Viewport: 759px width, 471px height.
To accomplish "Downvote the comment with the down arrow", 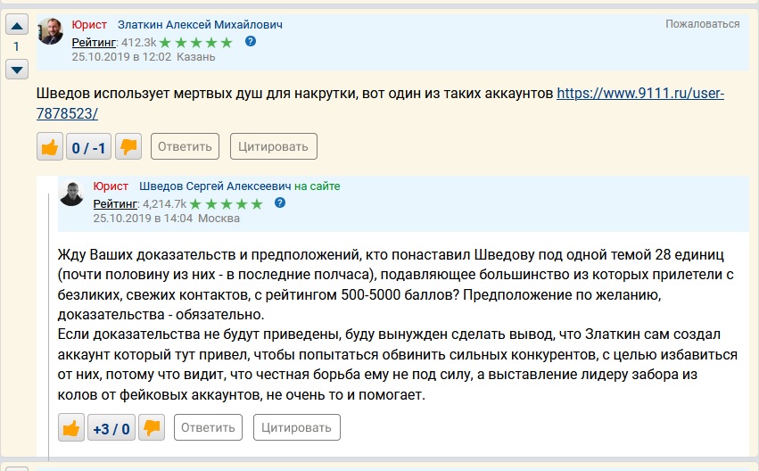I will (17, 69).
